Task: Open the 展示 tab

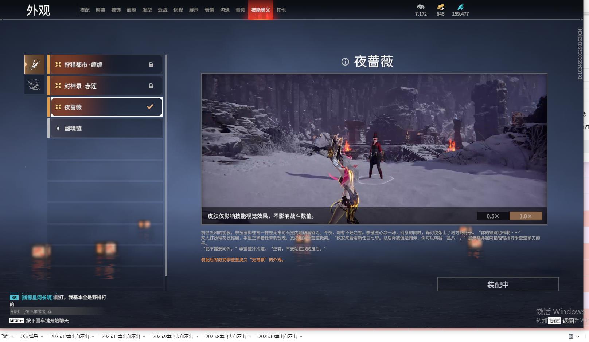Action: [194, 10]
